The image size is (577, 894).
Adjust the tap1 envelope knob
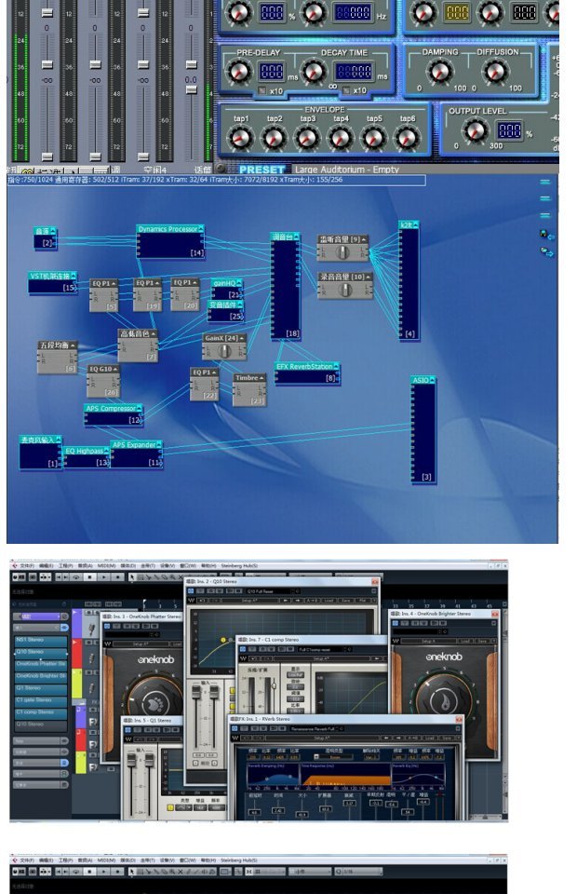click(240, 138)
